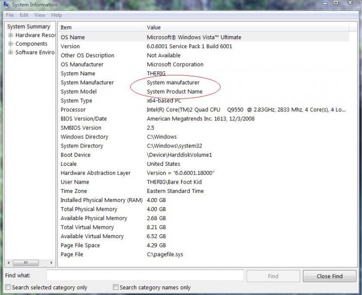The height and width of the screenshot is (295, 362).
Task: Select the OS Name row
Action: click(204, 37)
